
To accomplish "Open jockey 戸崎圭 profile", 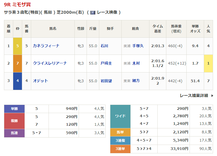I will coord(106,63).
